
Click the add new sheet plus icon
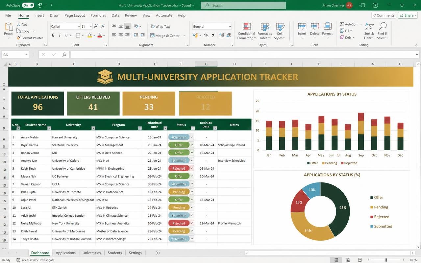158,253
